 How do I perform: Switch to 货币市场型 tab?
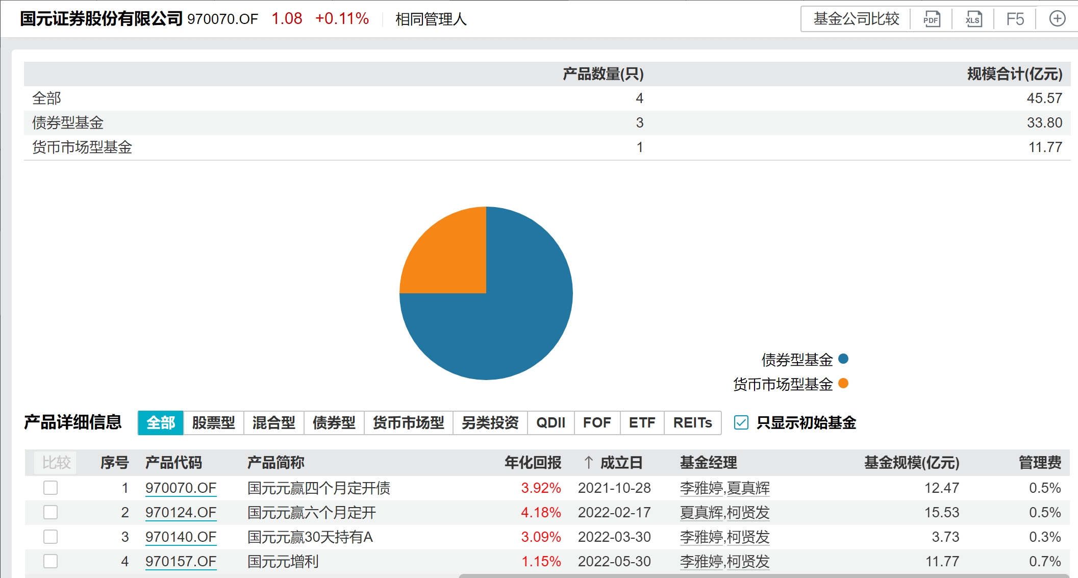click(x=408, y=422)
